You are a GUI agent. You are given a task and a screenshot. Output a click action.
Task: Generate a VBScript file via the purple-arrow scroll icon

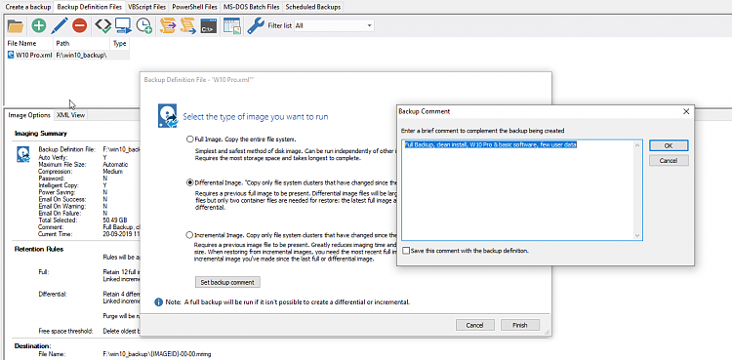click(x=167, y=25)
